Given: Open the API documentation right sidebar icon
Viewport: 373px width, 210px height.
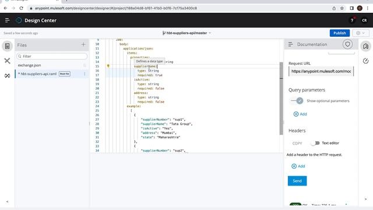Looking at the screenshot, I should (x=365, y=46).
